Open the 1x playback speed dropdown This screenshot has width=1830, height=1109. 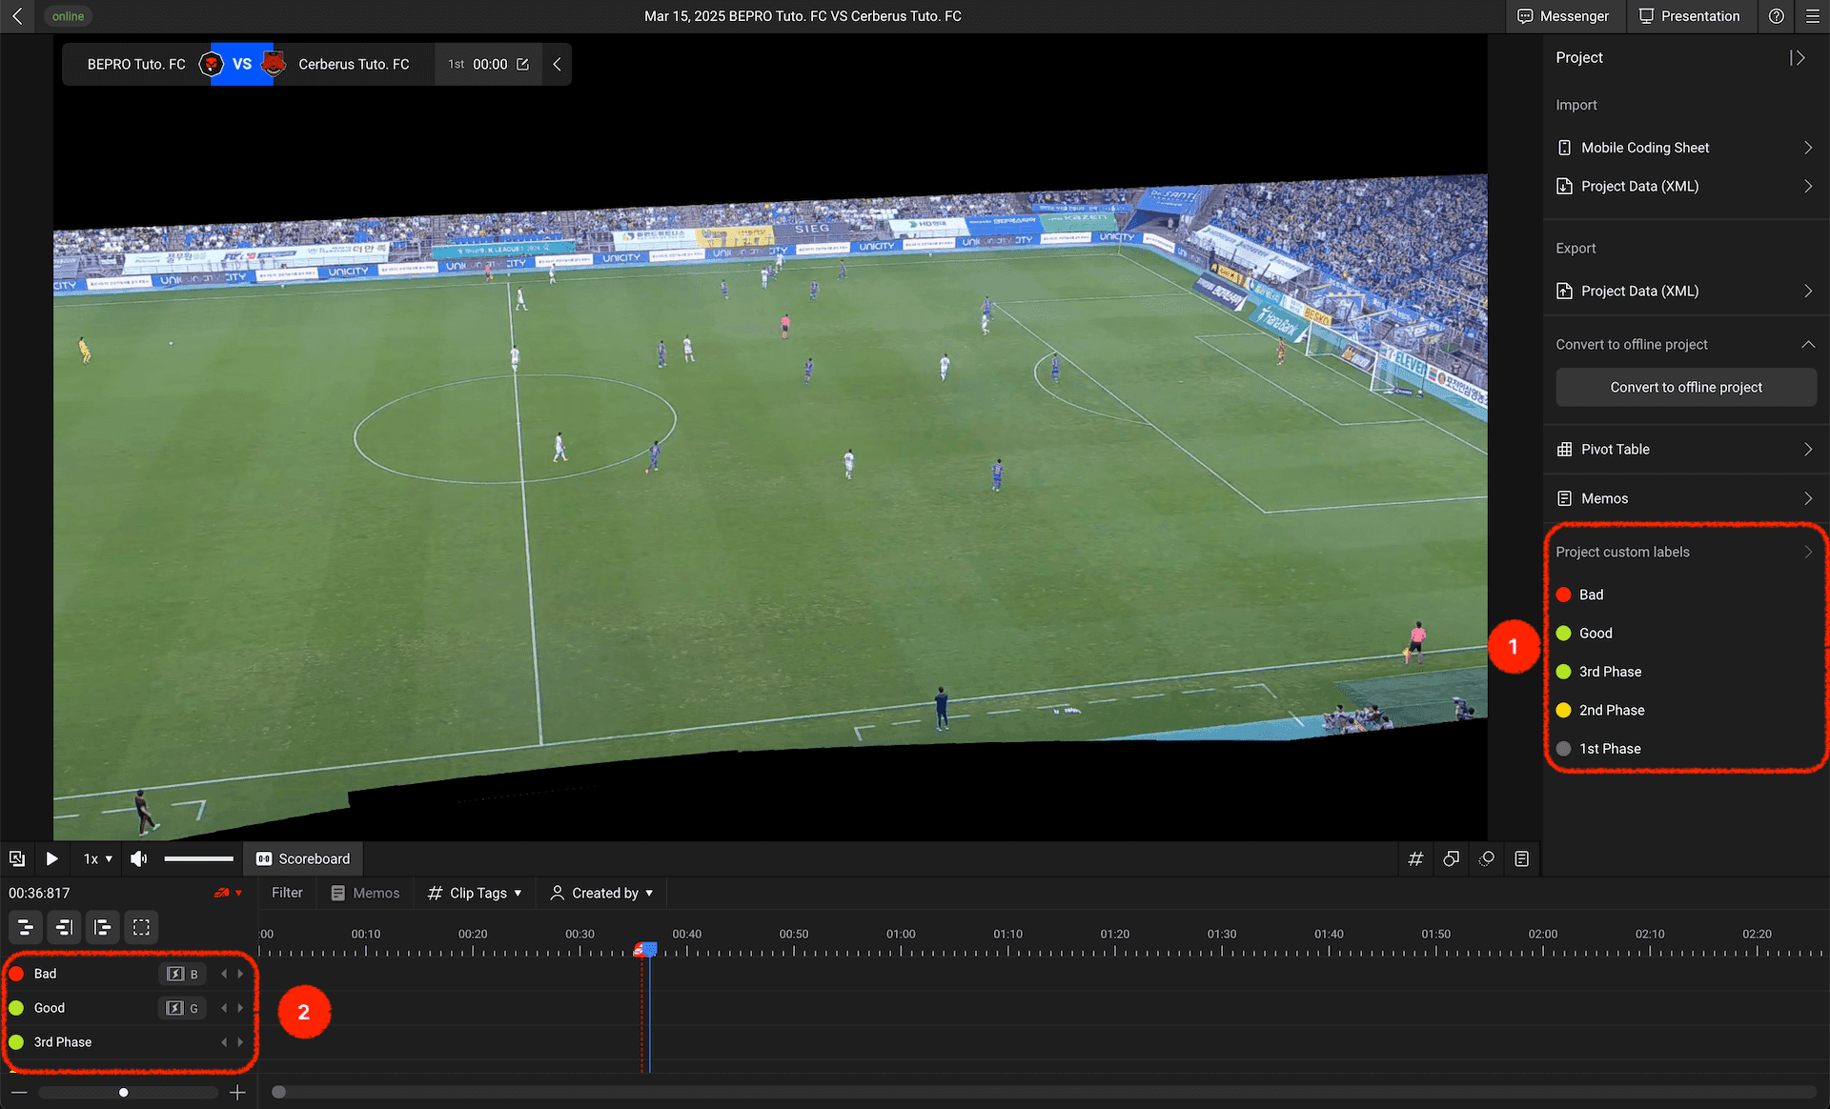97,858
